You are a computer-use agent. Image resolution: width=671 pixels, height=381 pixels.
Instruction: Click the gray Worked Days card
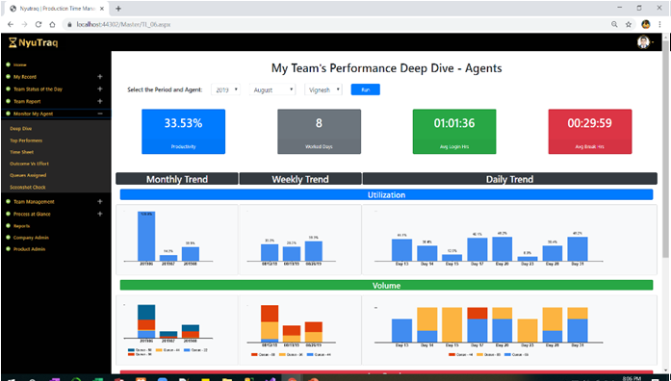[x=320, y=132]
